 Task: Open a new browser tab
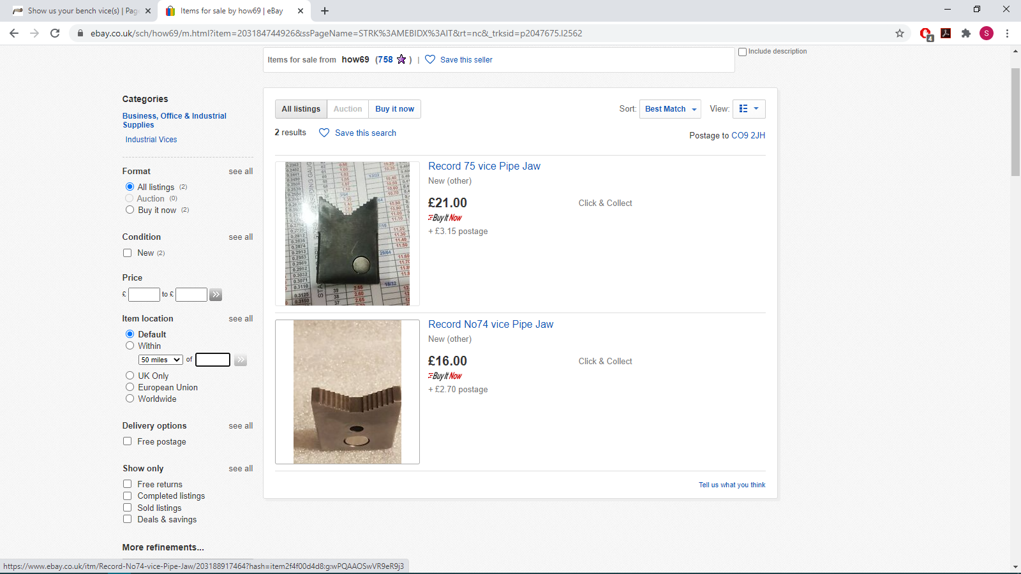click(325, 11)
